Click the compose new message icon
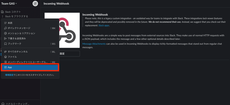The width and height of the screenshot is (230, 105). coord(35,3)
